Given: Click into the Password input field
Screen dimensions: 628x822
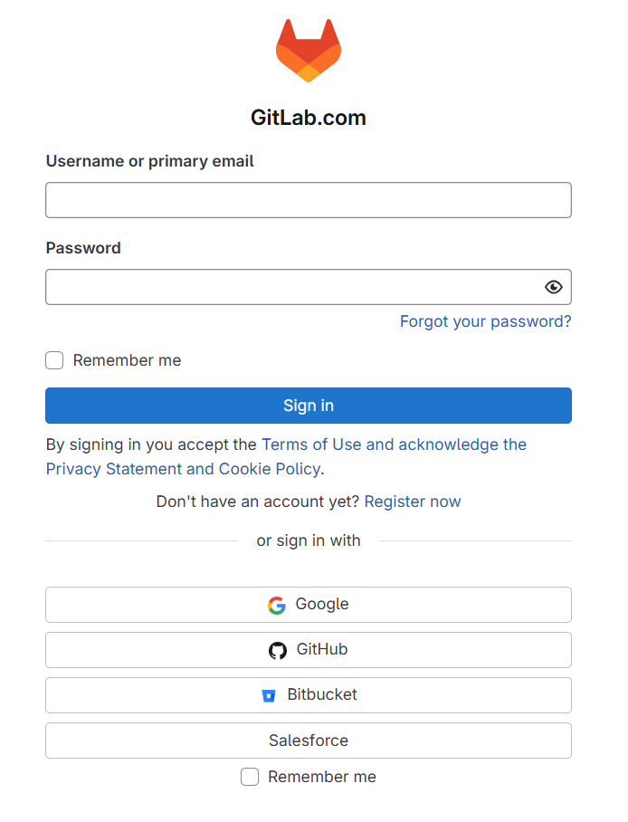Looking at the screenshot, I should (290, 287).
